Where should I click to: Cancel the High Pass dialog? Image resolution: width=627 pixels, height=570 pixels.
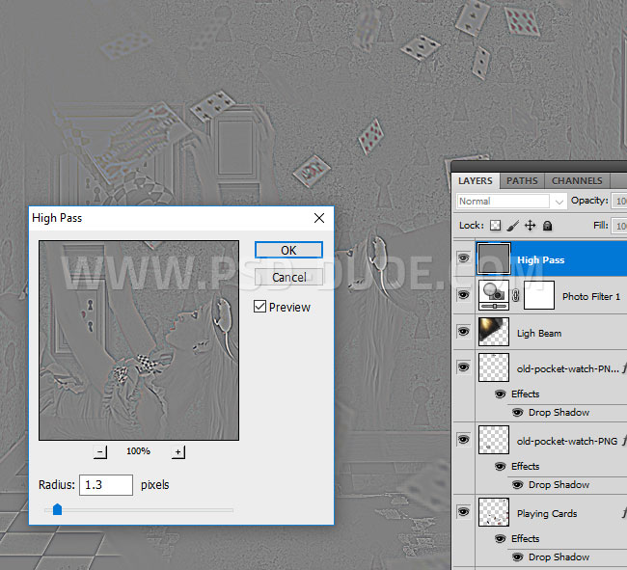[x=288, y=277]
